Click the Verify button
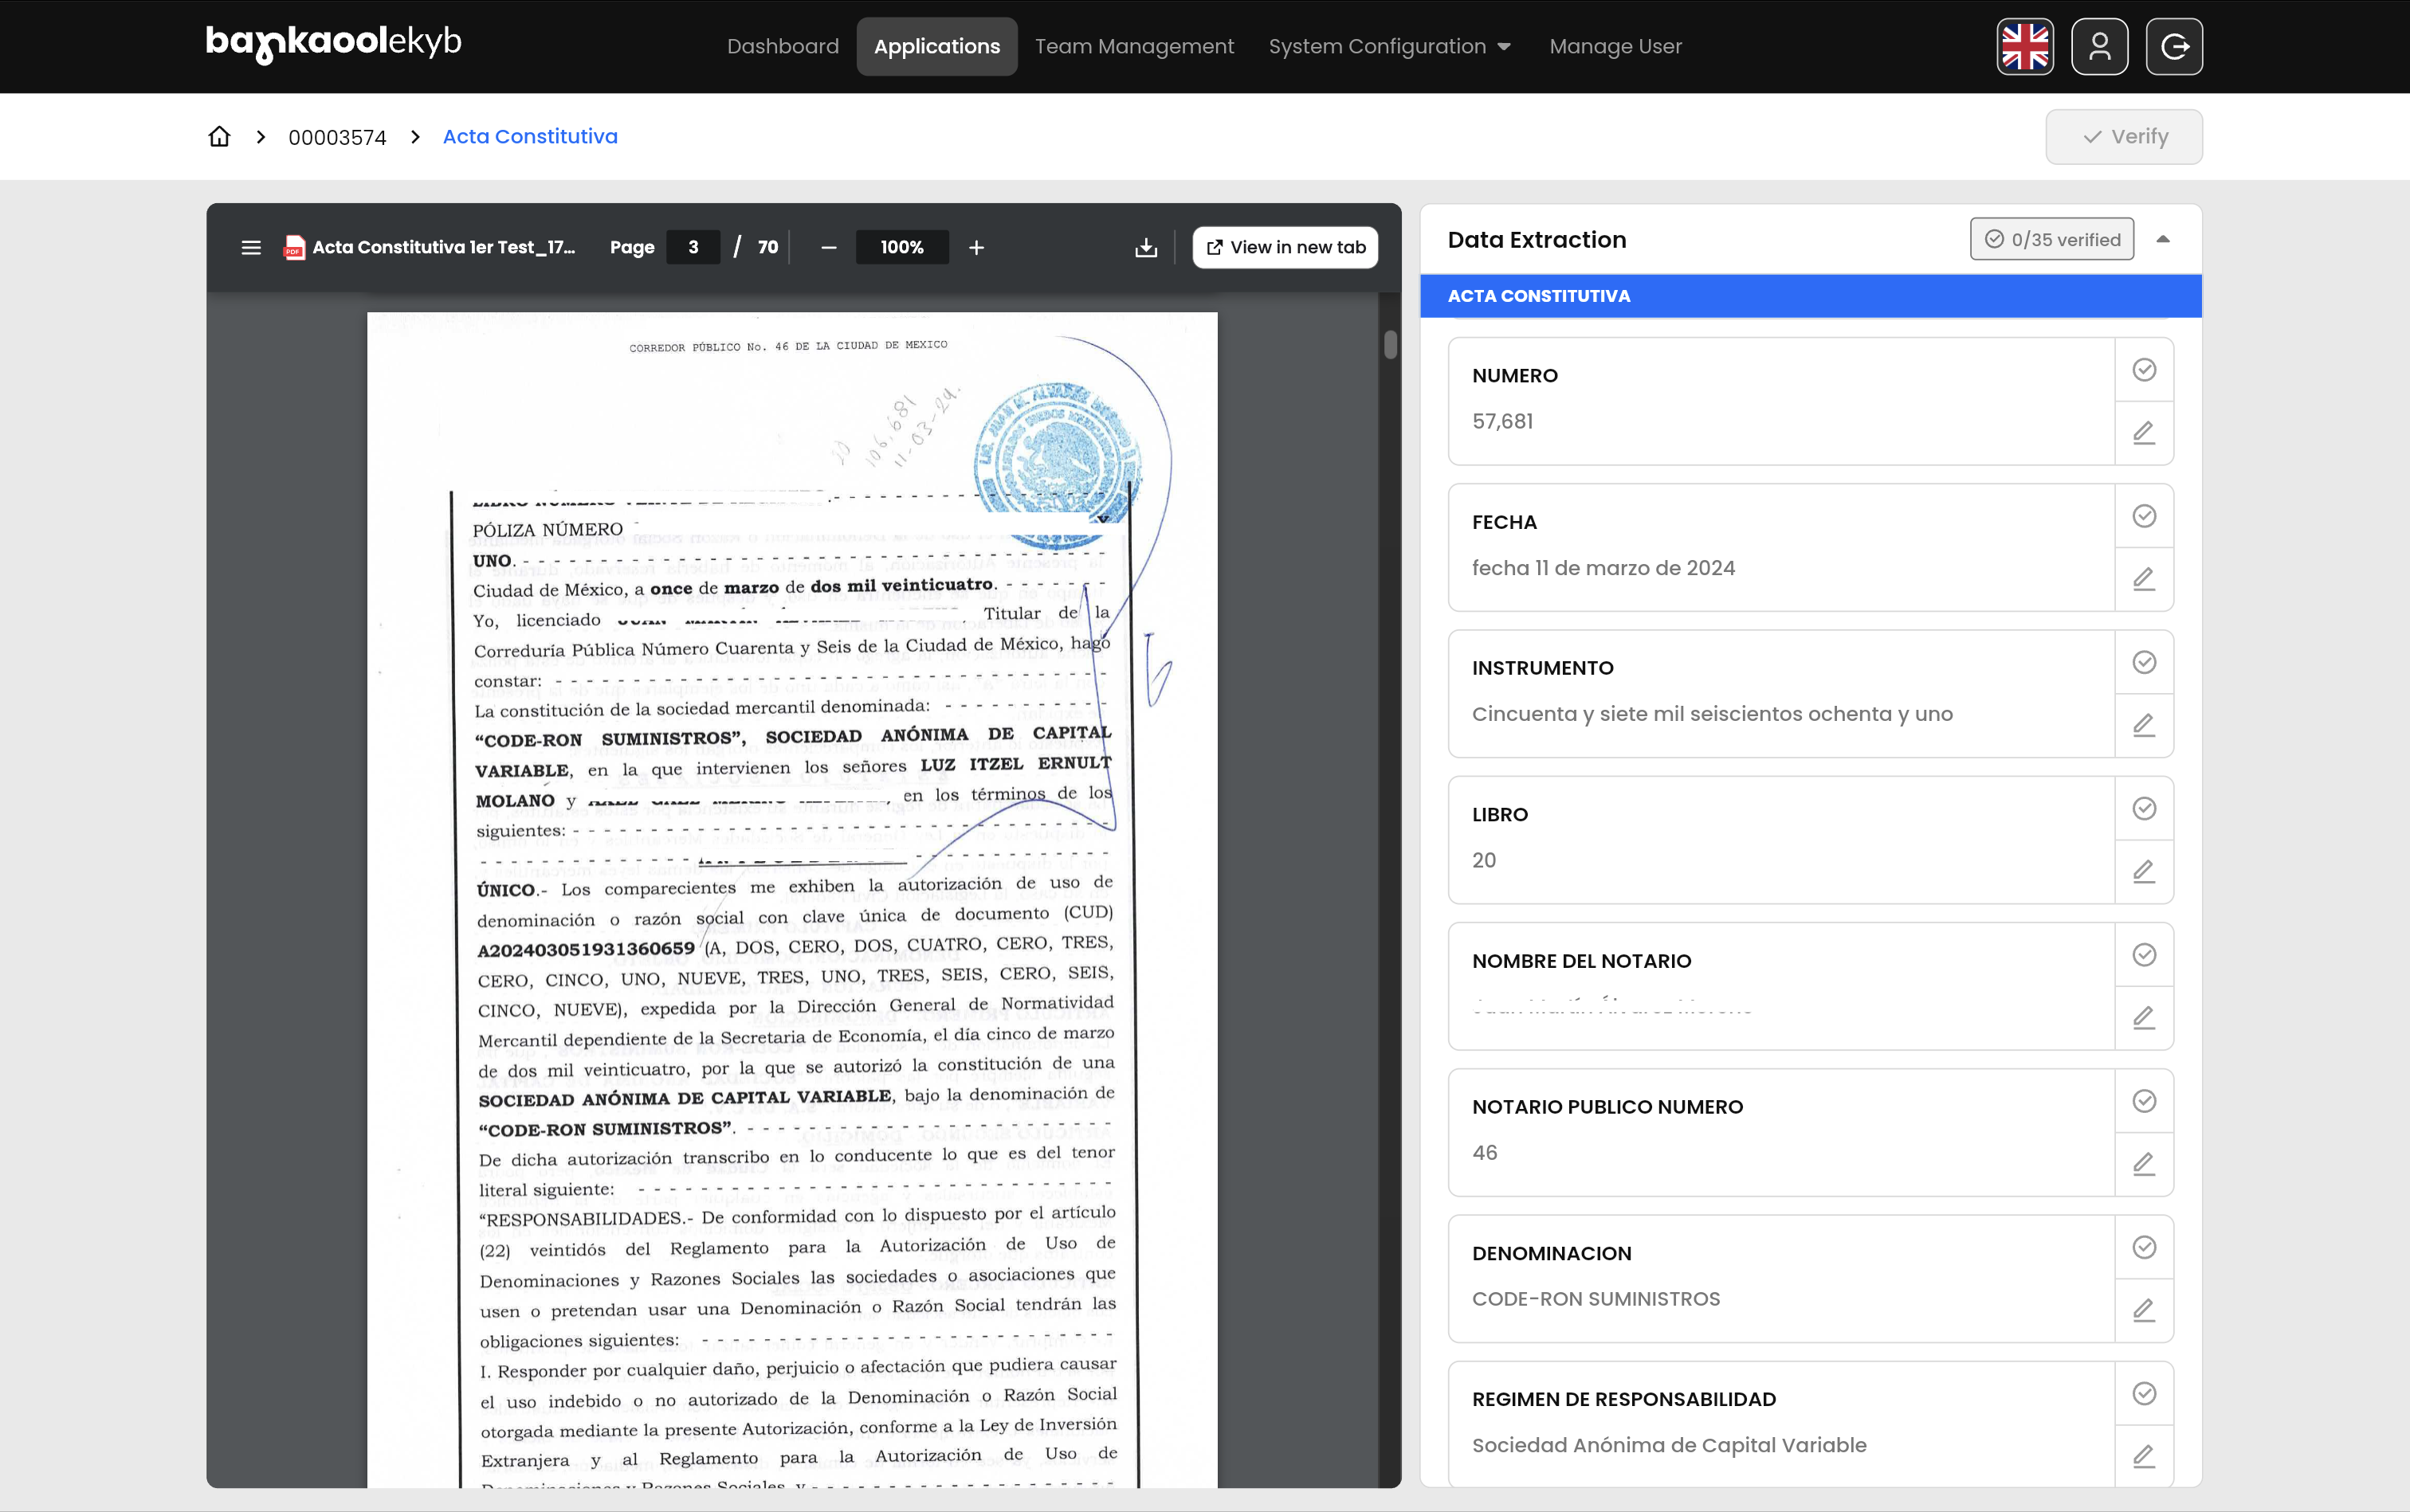2410x1512 pixels. coord(2124,137)
